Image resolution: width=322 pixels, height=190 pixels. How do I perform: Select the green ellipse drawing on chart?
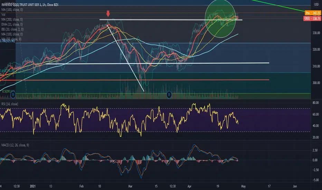(220, 19)
